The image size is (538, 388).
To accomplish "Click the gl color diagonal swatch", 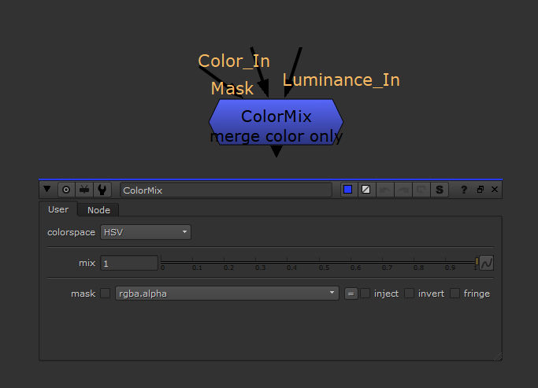I will pyautogui.click(x=366, y=190).
